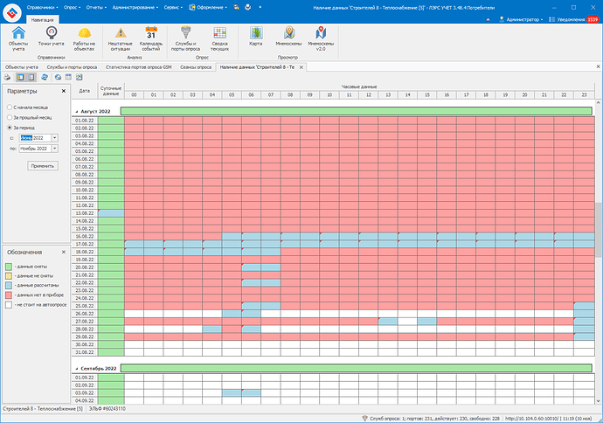This screenshot has height=423, width=603.
Task: Switch to Сеансы опроса tab
Action: pos(196,67)
